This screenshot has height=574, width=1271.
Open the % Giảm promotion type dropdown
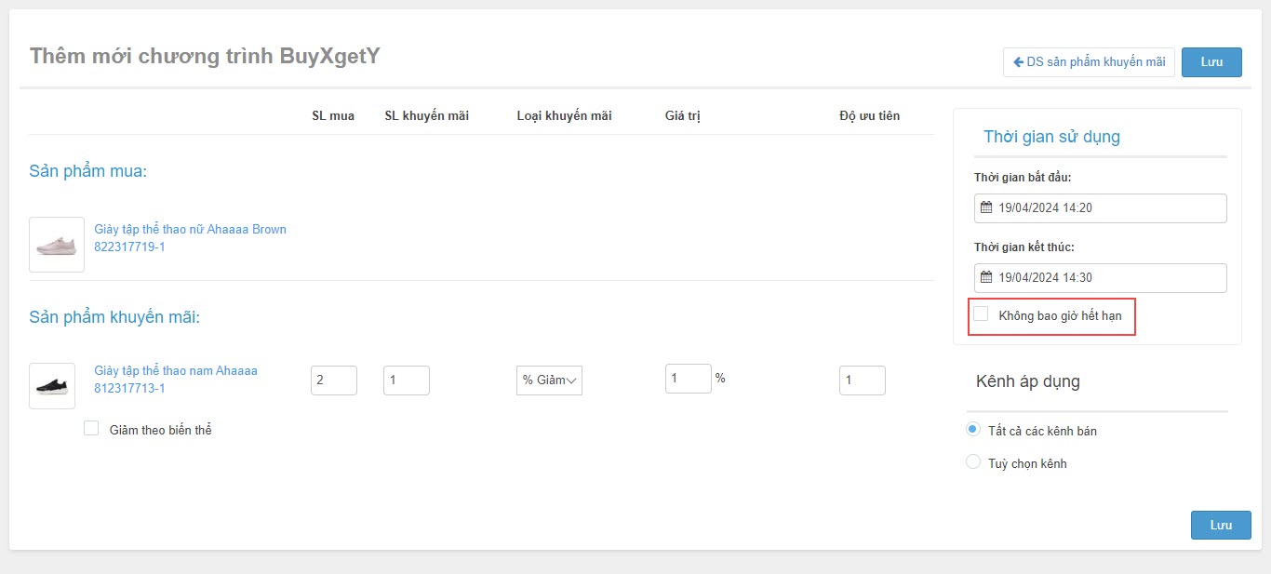pos(549,380)
